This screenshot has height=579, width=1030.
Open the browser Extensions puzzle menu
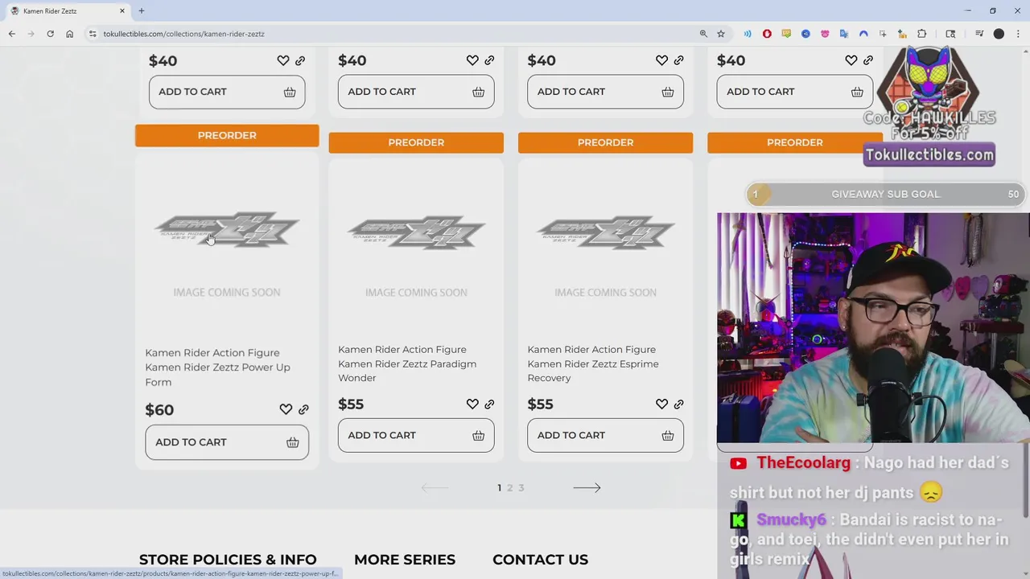pos(922,34)
